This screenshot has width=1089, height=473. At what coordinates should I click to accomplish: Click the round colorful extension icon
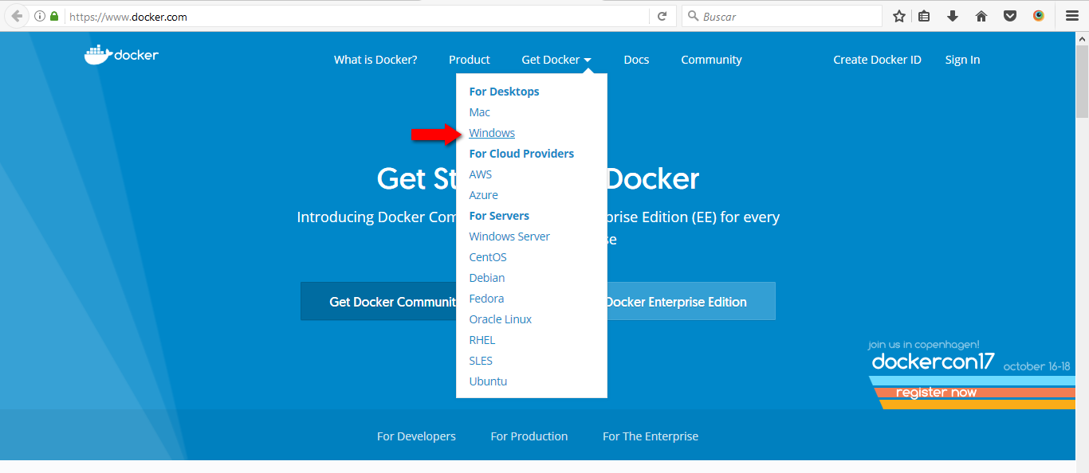pyautogui.click(x=1039, y=16)
